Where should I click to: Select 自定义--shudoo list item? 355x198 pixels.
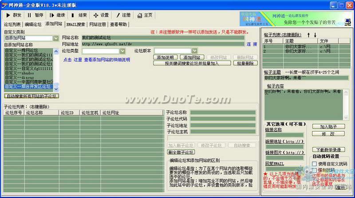click(x=29, y=73)
